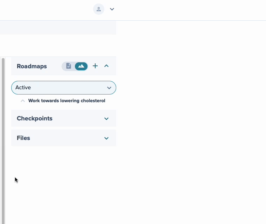Open Work towards lowering cholesterol roadmap
The image size is (266, 224).
[66, 101]
